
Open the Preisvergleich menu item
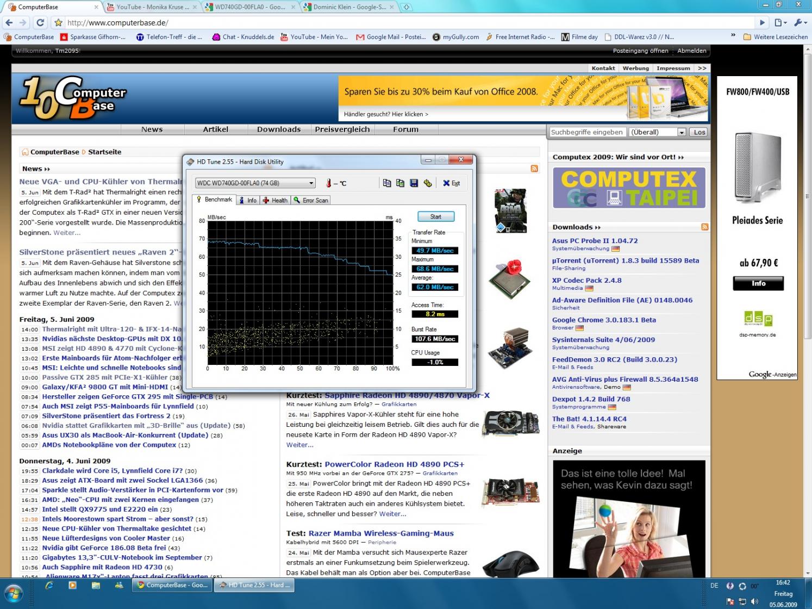tap(342, 129)
